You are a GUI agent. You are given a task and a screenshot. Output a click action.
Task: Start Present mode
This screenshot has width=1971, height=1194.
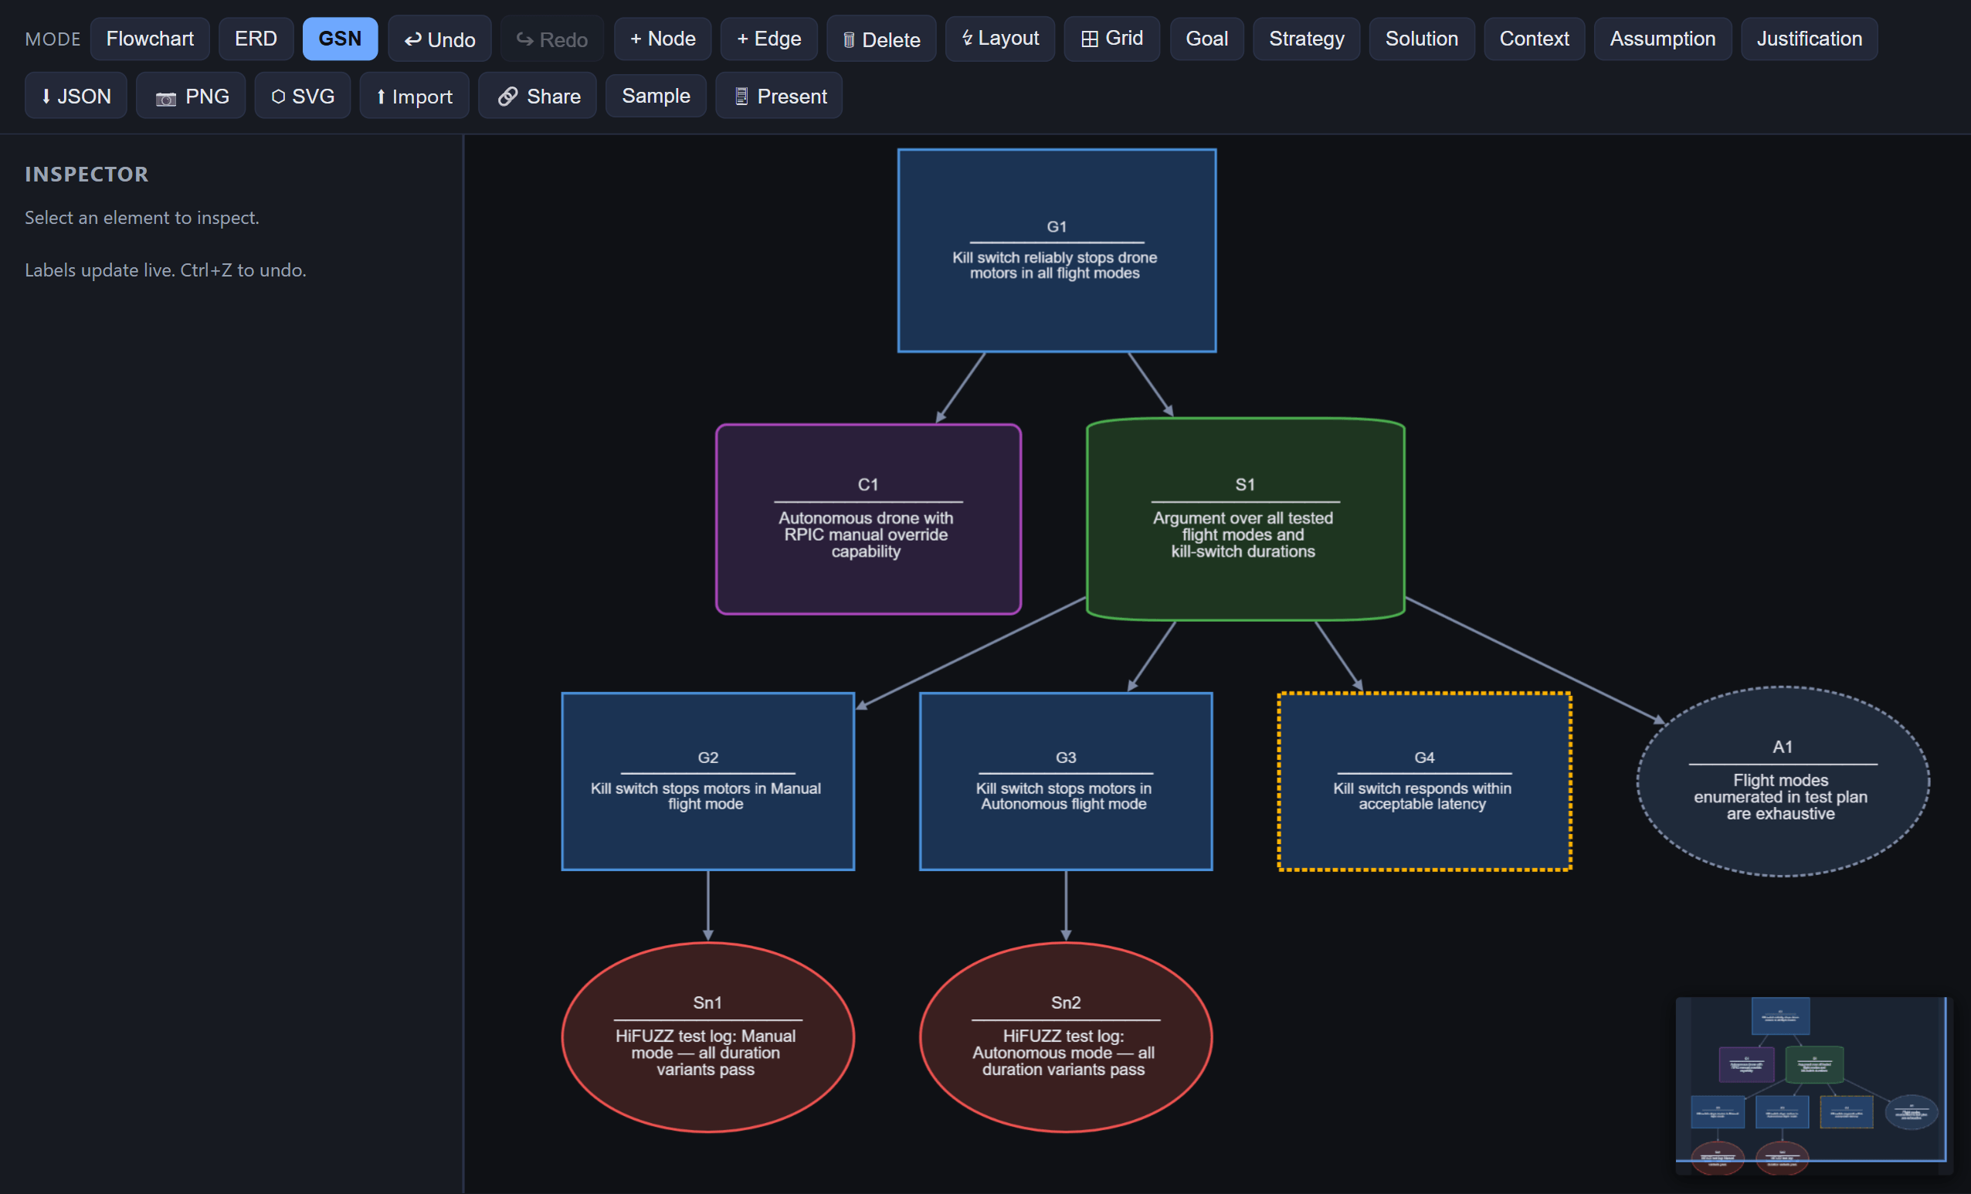(x=779, y=96)
